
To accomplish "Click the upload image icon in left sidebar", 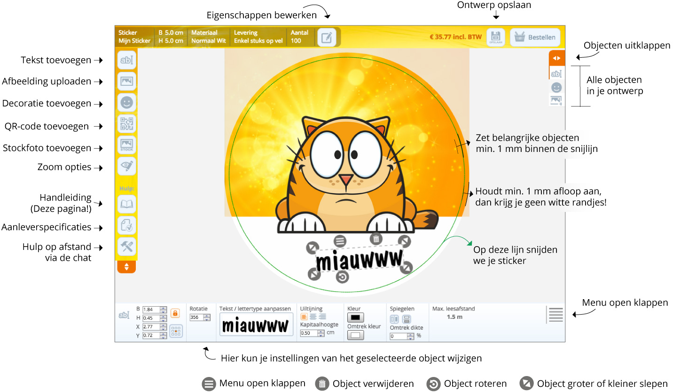I will point(126,81).
